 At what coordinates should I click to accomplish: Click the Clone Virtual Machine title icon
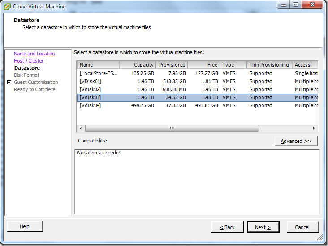pos(7,7)
